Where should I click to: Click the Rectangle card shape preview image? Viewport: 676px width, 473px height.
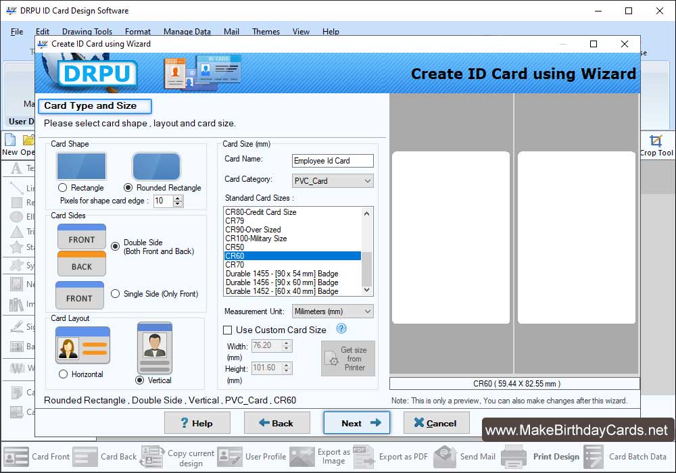click(x=82, y=166)
